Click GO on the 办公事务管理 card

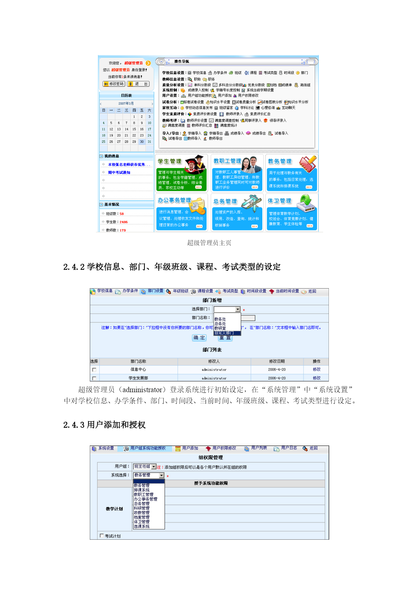(199, 226)
